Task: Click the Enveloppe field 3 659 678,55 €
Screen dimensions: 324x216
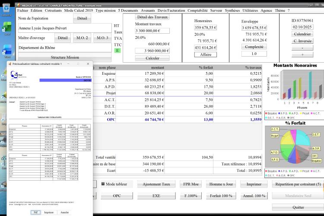Action: click(254, 28)
